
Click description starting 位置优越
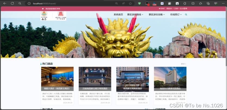point(95,96)
